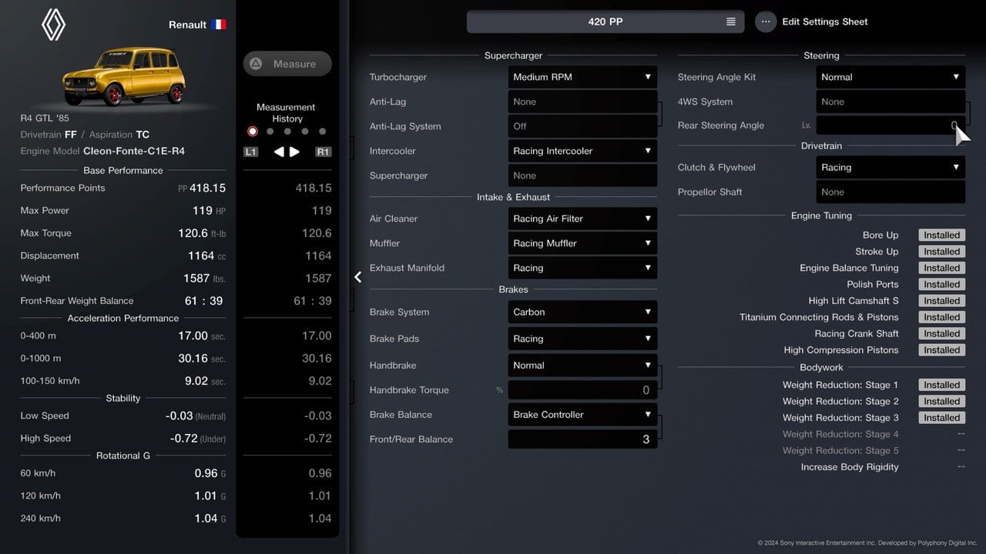Viewport: 986px width, 554px height.
Task: Click the Renault diamond logo
Action: (x=53, y=25)
